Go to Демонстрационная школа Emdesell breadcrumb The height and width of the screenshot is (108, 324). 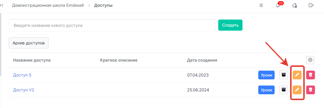[x=48, y=5]
